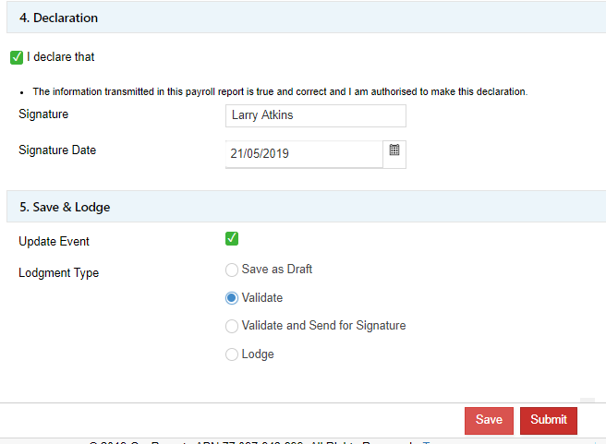Uncheck the Update Event checkbox
This screenshot has width=606, height=444.
232,239
